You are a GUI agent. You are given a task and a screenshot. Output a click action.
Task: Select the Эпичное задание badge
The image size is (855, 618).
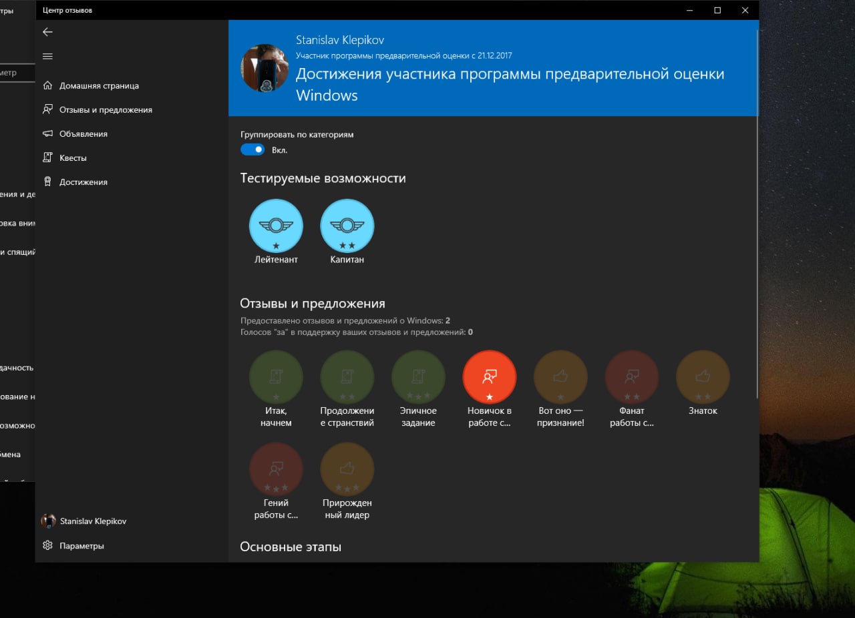418,390
